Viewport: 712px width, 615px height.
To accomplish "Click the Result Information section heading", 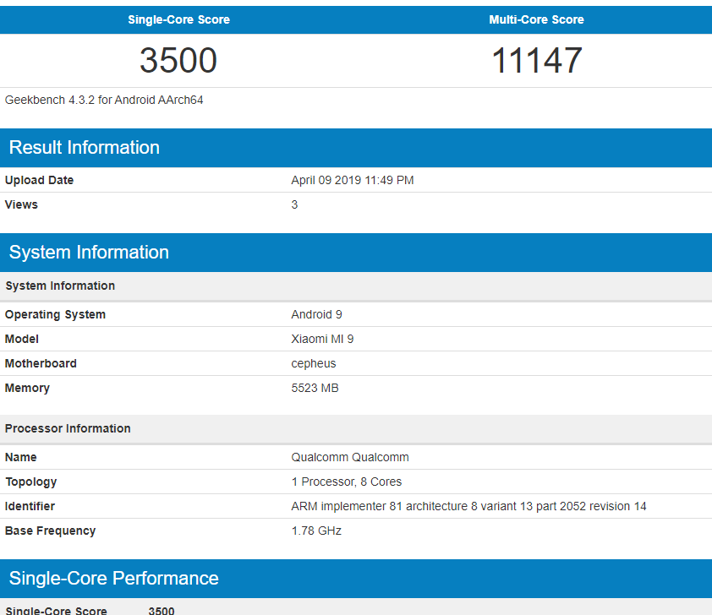I will point(85,147).
